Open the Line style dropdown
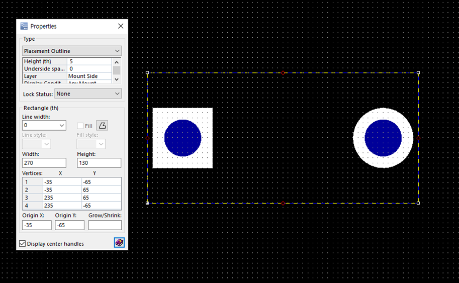Viewport: 459px width, 283px height. pos(37,144)
